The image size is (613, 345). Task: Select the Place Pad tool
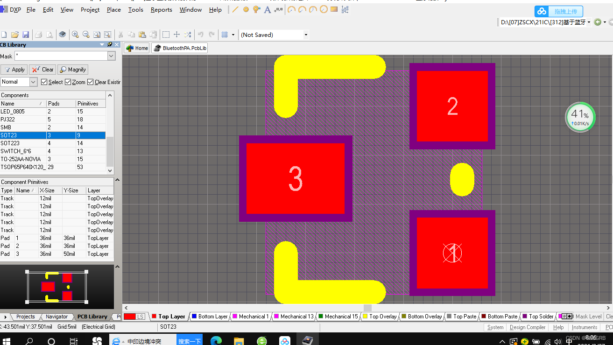coord(246,9)
